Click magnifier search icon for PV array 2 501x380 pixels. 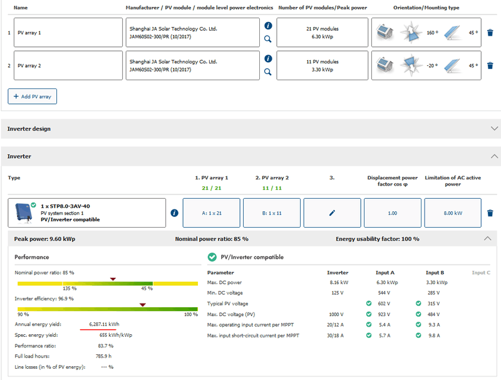pyautogui.click(x=268, y=72)
